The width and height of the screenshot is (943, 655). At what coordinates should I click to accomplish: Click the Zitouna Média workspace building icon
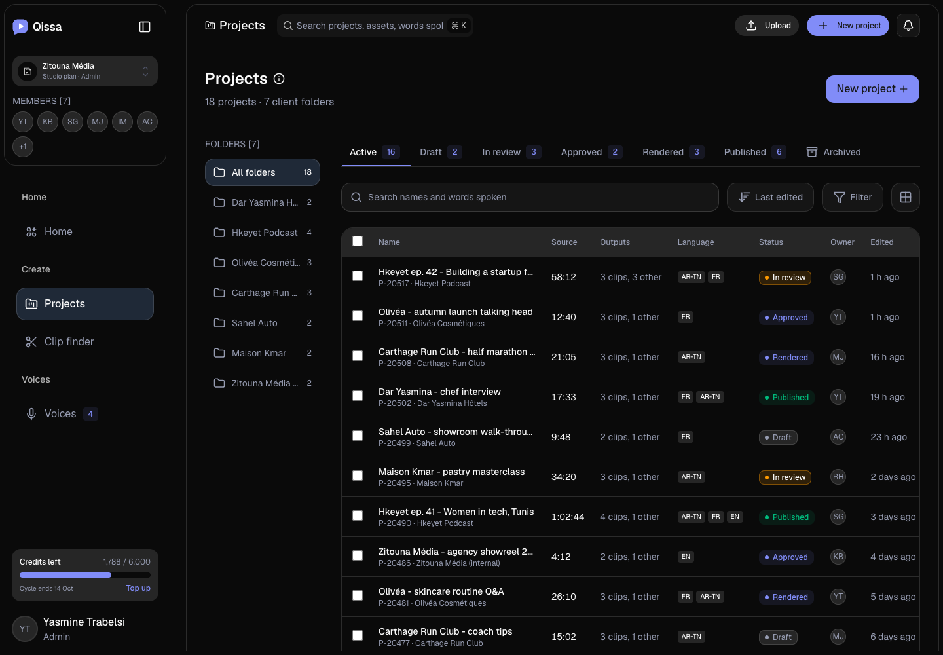point(28,71)
